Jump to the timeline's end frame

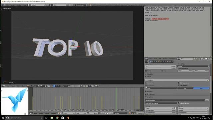112,113
